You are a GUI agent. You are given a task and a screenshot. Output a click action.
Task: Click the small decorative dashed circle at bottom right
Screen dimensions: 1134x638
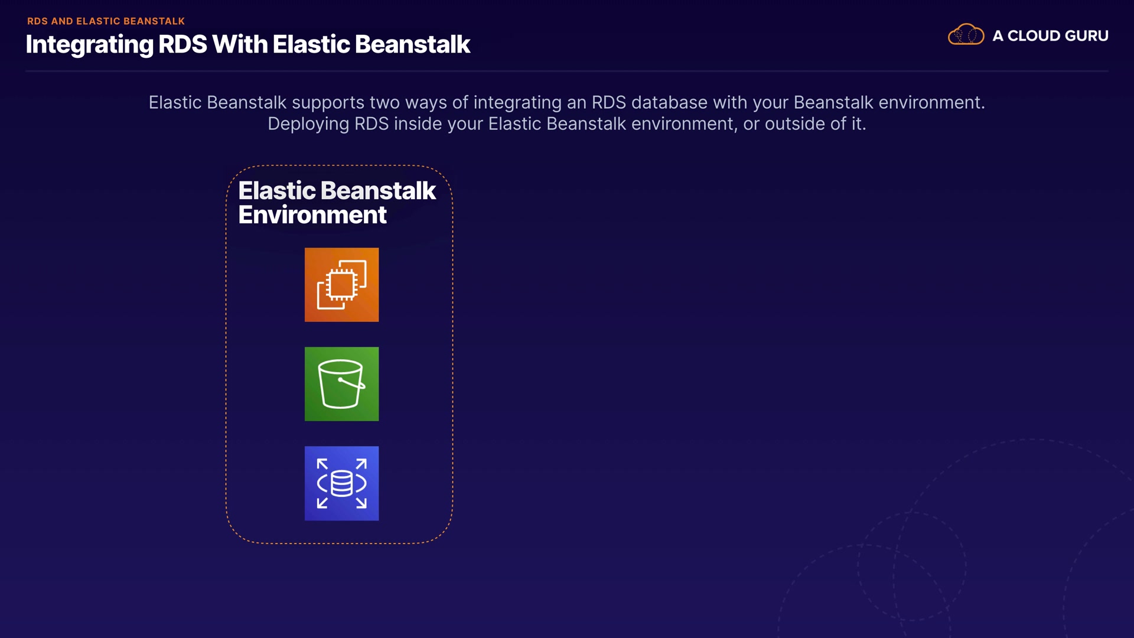pyautogui.click(x=912, y=566)
